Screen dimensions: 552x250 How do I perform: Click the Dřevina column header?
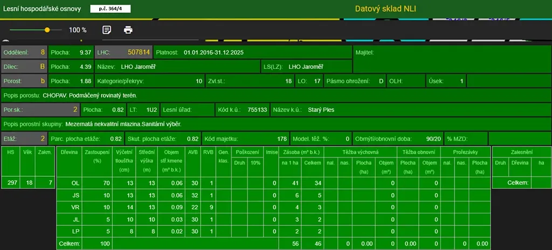coord(70,153)
